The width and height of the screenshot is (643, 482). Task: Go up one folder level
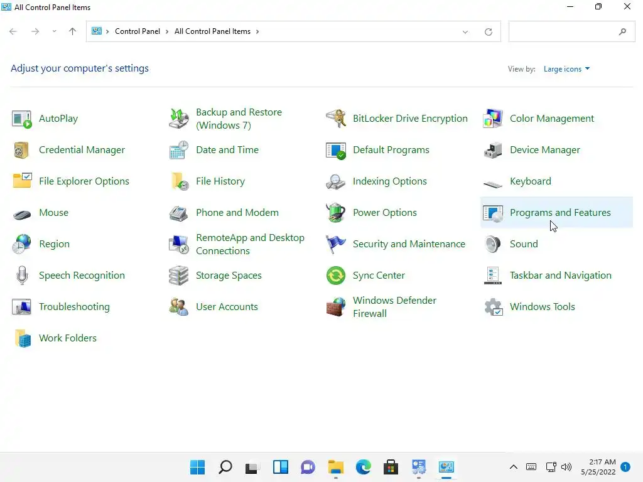(x=73, y=31)
